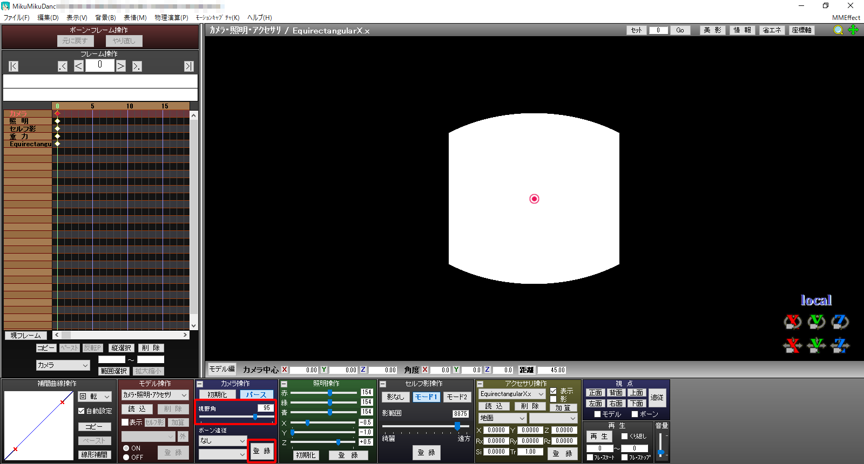Collapse the セルフ影操作 panel minus icon
This screenshot has height=464, width=864.
click(x=383, y=384)
